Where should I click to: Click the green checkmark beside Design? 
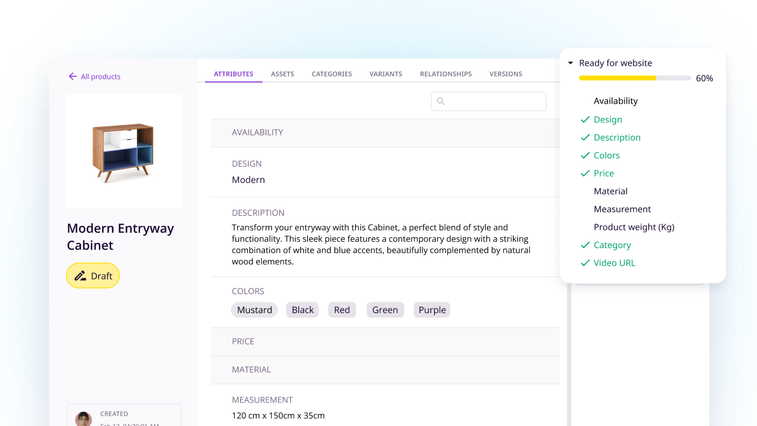click(585, 119)
